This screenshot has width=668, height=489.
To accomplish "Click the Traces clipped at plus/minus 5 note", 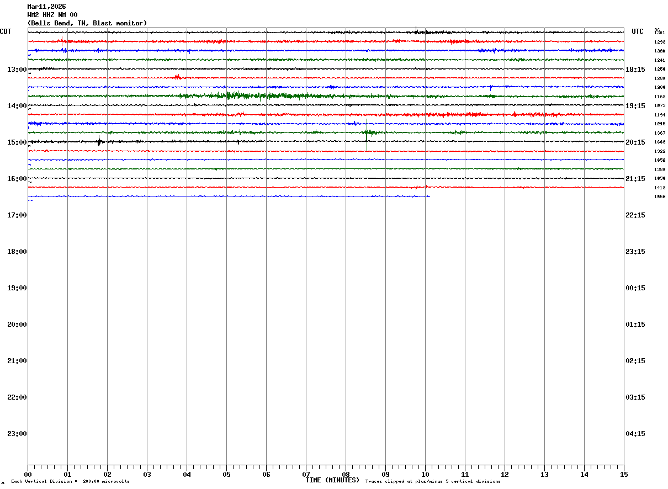I will 433,482.
